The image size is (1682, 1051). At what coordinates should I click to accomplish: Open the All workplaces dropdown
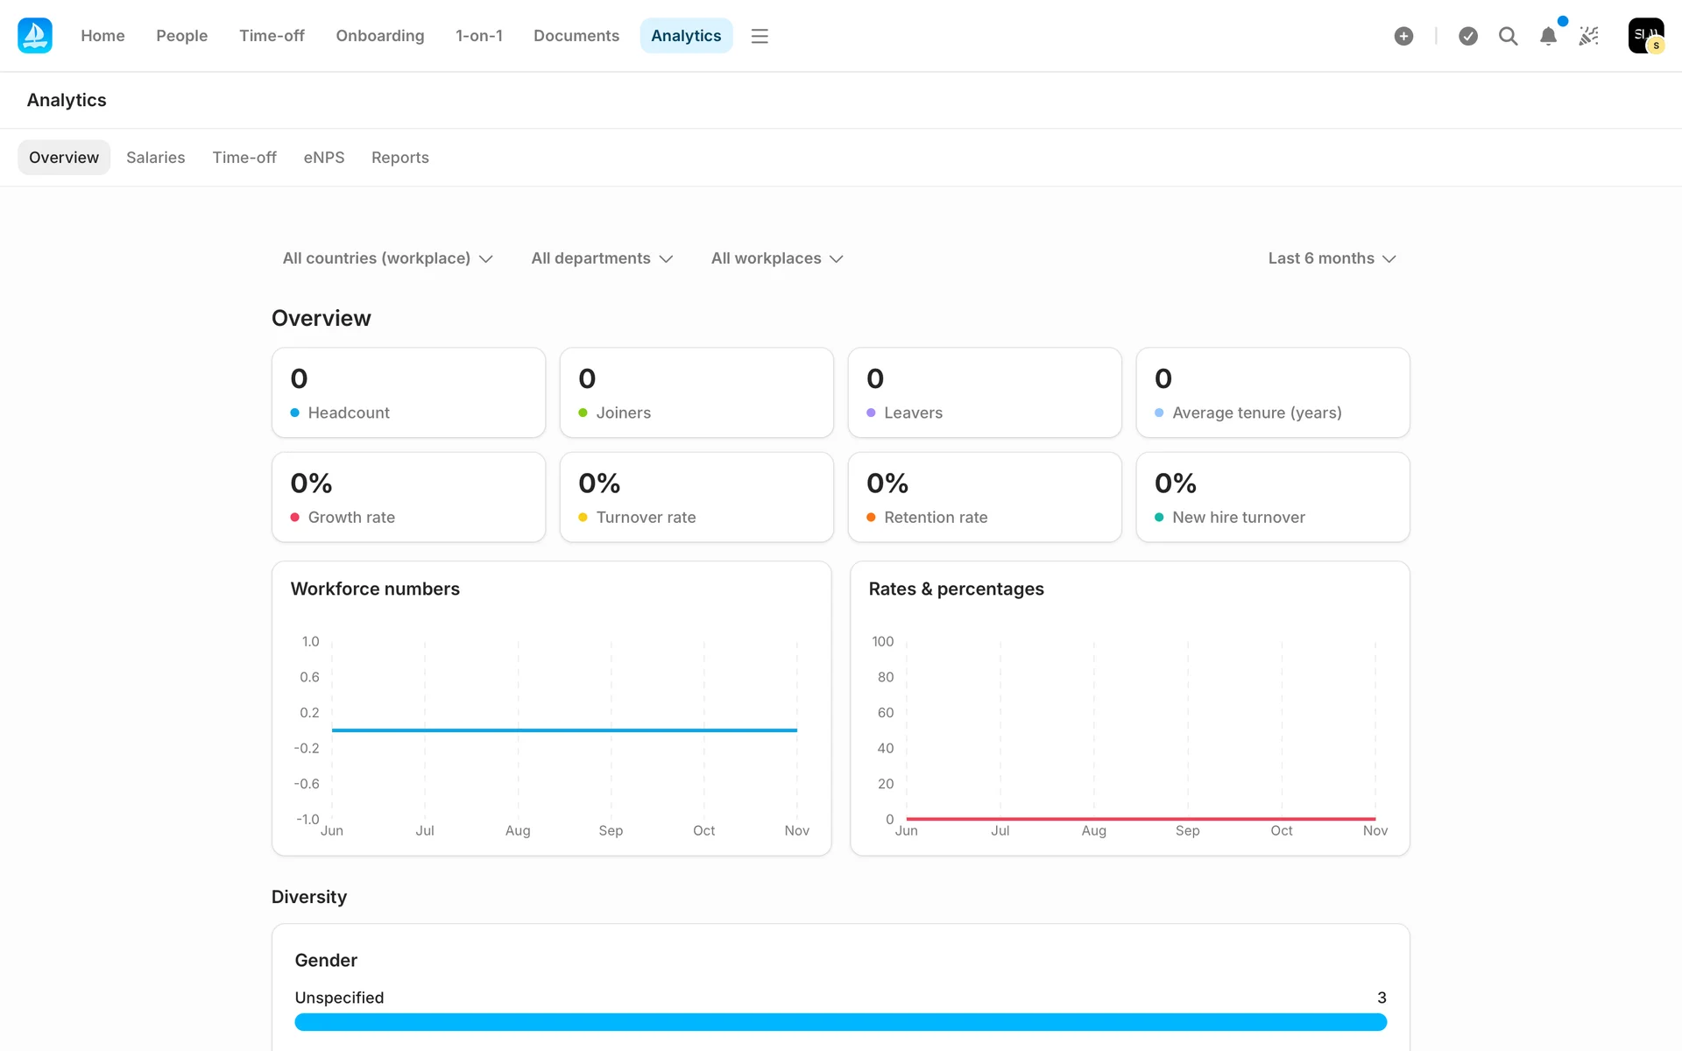(776, 258)
